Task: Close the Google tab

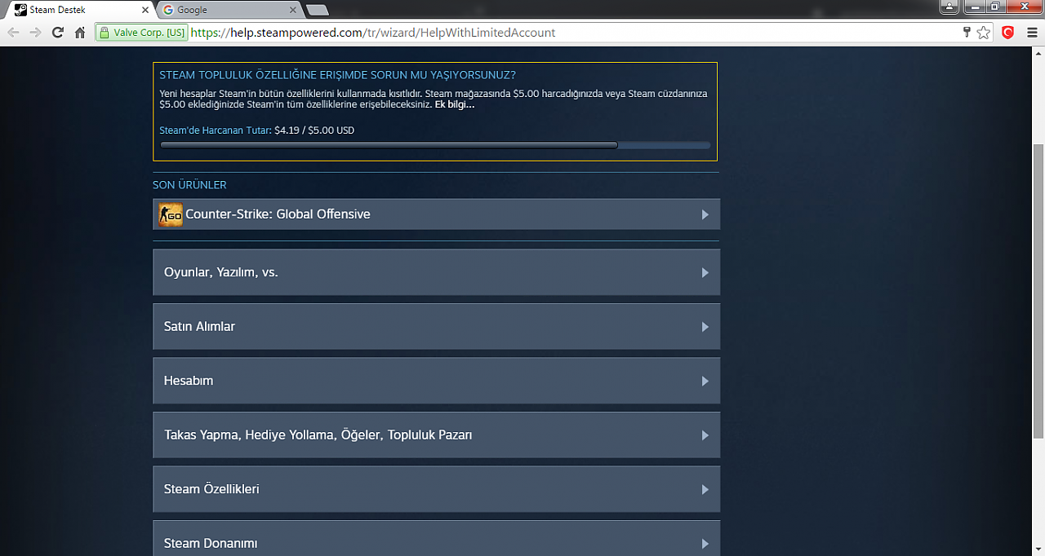Action: coord(293,10)
